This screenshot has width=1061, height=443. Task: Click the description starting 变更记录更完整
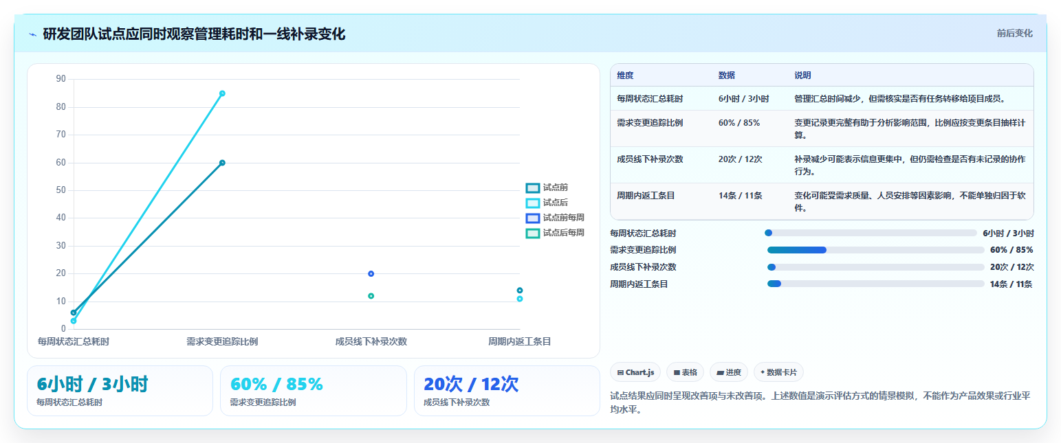tap(910, 129)
